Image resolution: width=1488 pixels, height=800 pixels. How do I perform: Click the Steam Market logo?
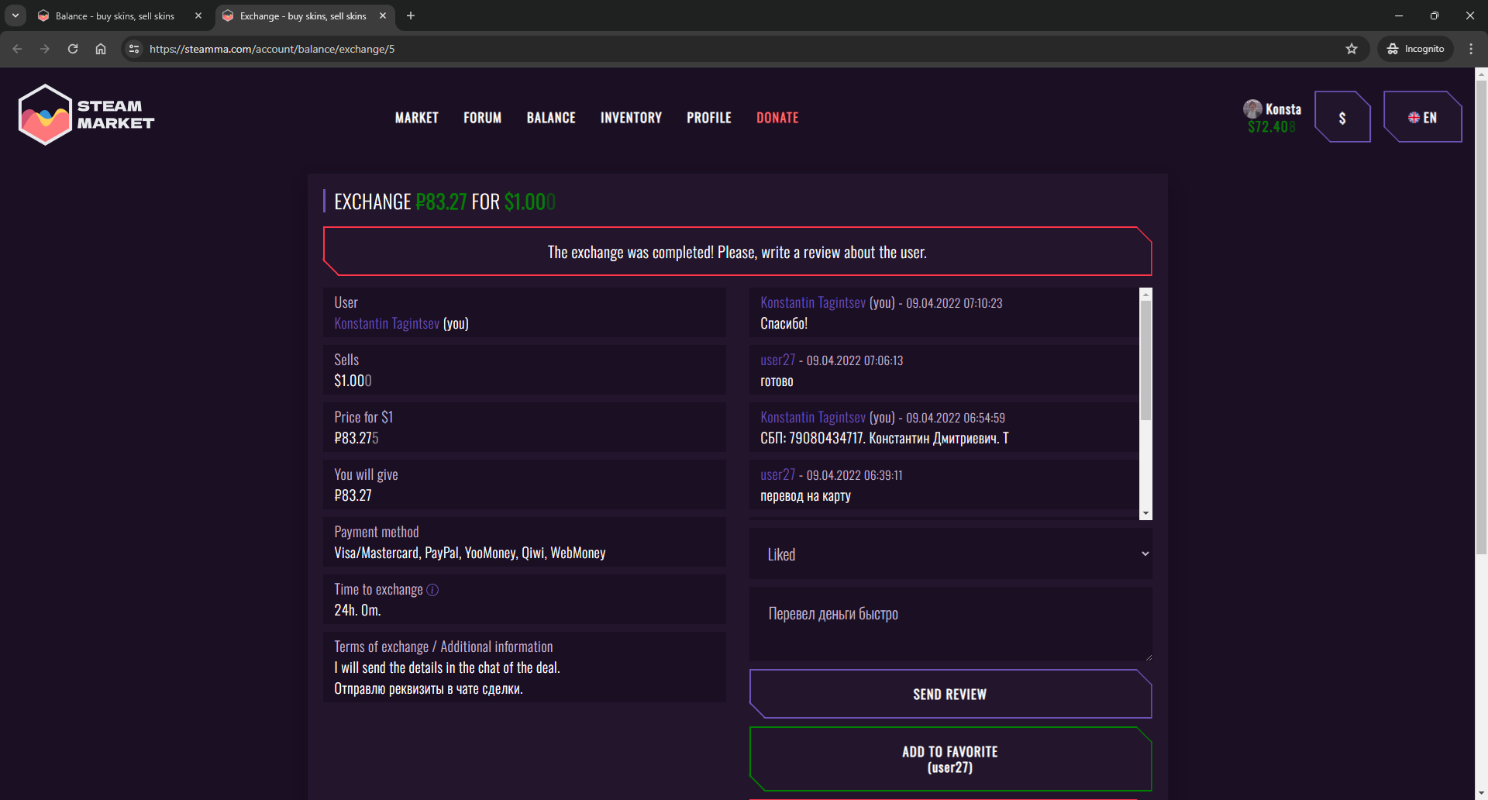point(86,115)
